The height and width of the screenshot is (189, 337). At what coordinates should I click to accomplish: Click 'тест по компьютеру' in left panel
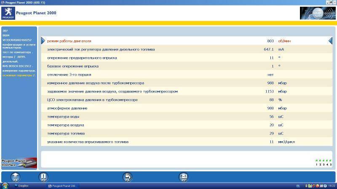(x=17, y=52)
